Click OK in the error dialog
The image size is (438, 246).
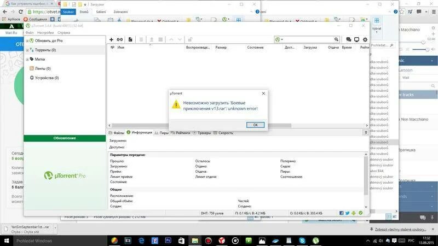(x=255, y=125)
